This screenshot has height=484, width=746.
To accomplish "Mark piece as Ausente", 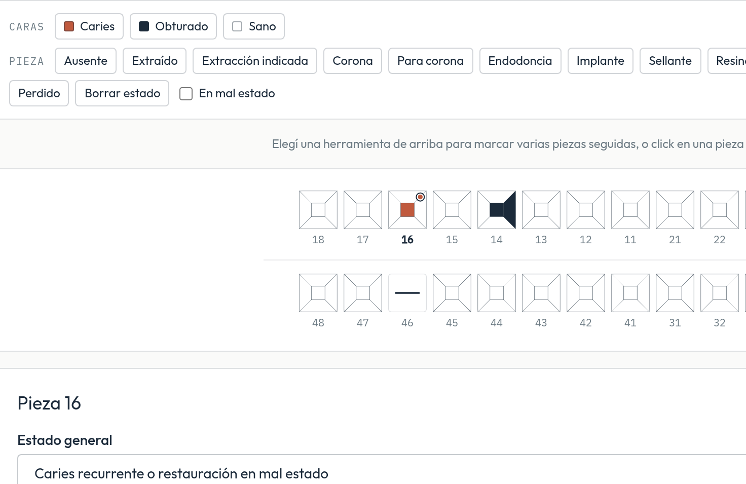I will (86, 61).
